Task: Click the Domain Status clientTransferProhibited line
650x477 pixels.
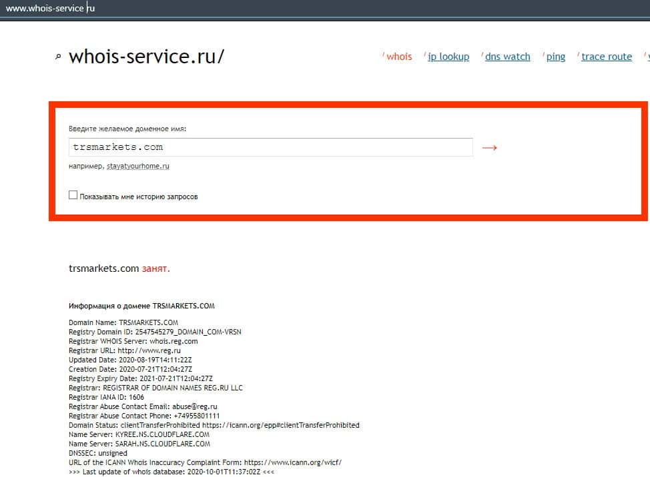Action: [214, 425]
